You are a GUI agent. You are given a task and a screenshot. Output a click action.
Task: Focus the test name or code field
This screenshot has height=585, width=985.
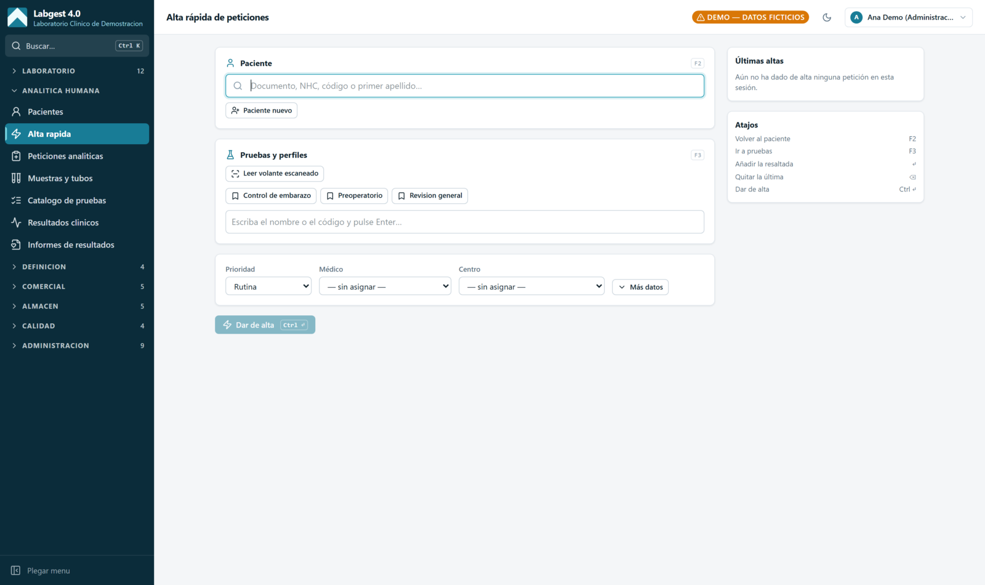coord(465,222)
